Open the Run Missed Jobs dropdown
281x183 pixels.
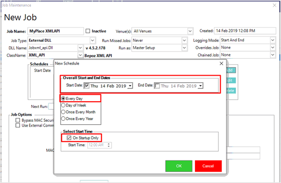click(x=185, y=40)
